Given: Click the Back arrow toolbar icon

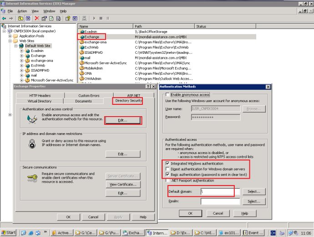Looking at the screenshot, I should (4, 18).
